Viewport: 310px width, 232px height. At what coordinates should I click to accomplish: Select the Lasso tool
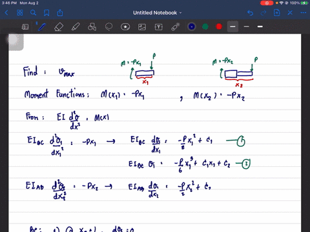tap(108, 27)
